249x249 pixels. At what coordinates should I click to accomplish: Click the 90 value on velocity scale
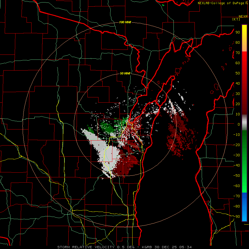pyautogui.click(x=238, y=32)
